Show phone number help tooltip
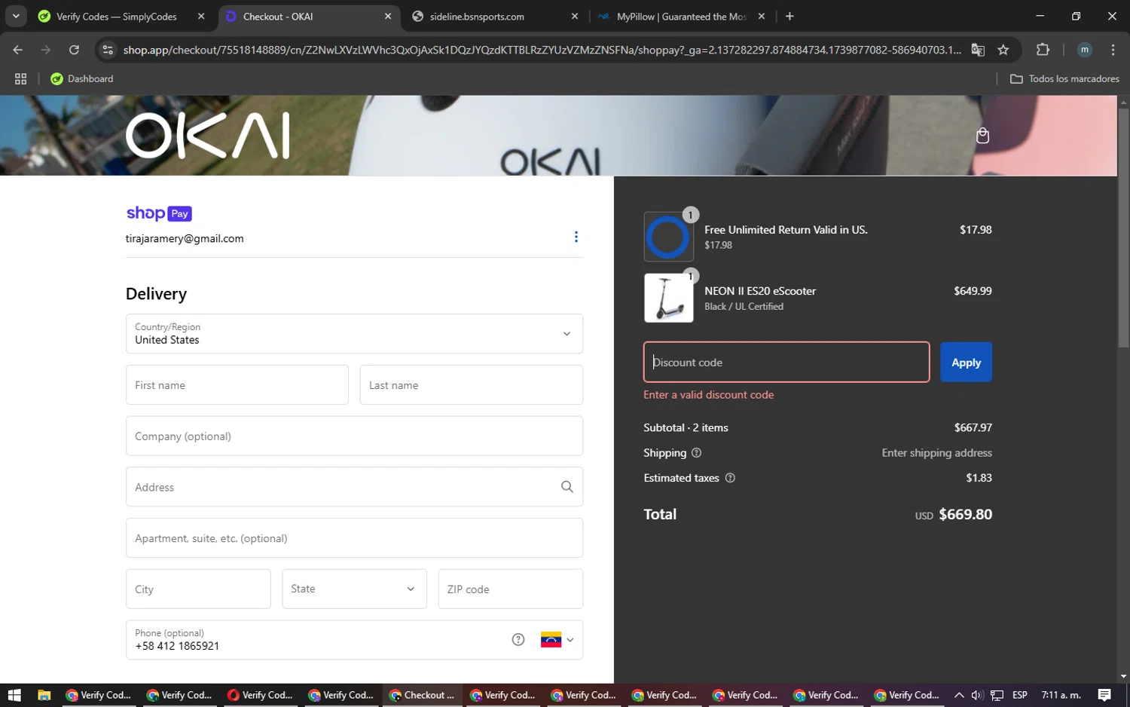Screen dimensions: 1130x707 point(518,640)
